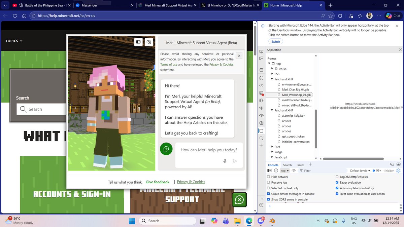Open the Default levels dropdown

pyautogui.click(x=360, y=171)
